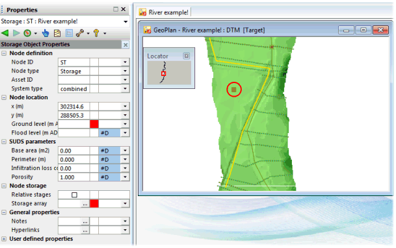Click the green back arrow icon
The width and height of the screenshot is (396, 248).
[5, 33]
